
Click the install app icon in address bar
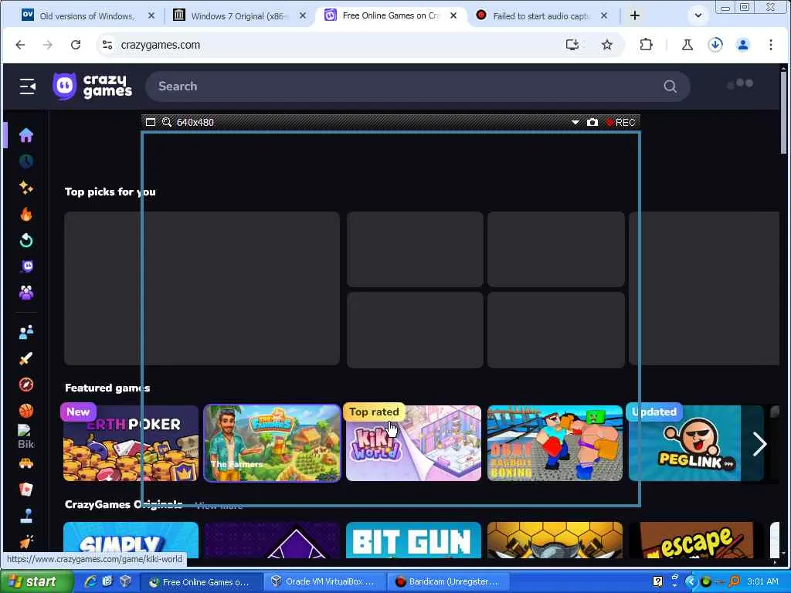click(572, 45)
